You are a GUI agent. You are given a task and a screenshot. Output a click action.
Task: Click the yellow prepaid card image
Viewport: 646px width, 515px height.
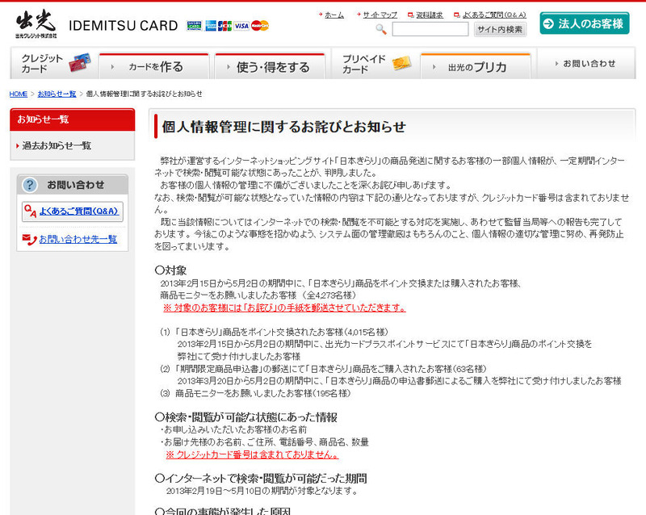pyautogui.click(x=401, y=64)
